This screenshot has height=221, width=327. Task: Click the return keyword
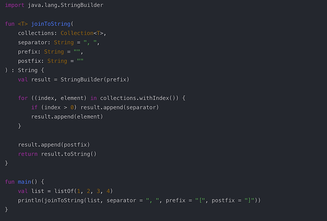[x=28, y=154]
